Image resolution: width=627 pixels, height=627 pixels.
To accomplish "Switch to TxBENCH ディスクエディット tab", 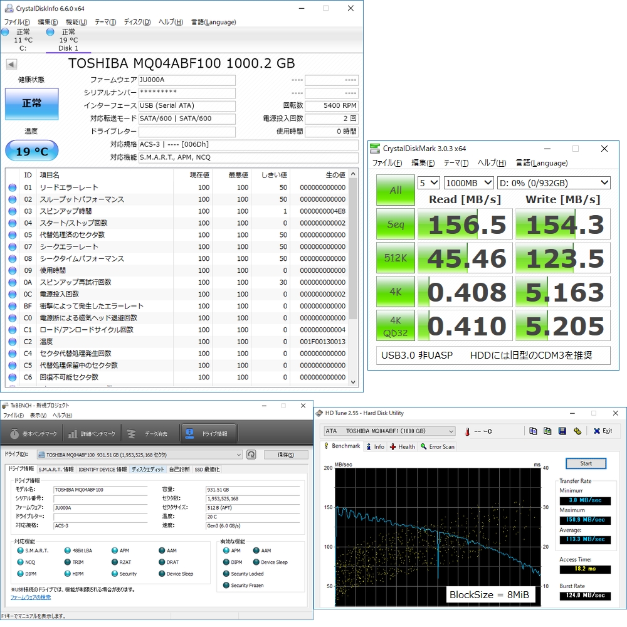I will coord(147,470).
